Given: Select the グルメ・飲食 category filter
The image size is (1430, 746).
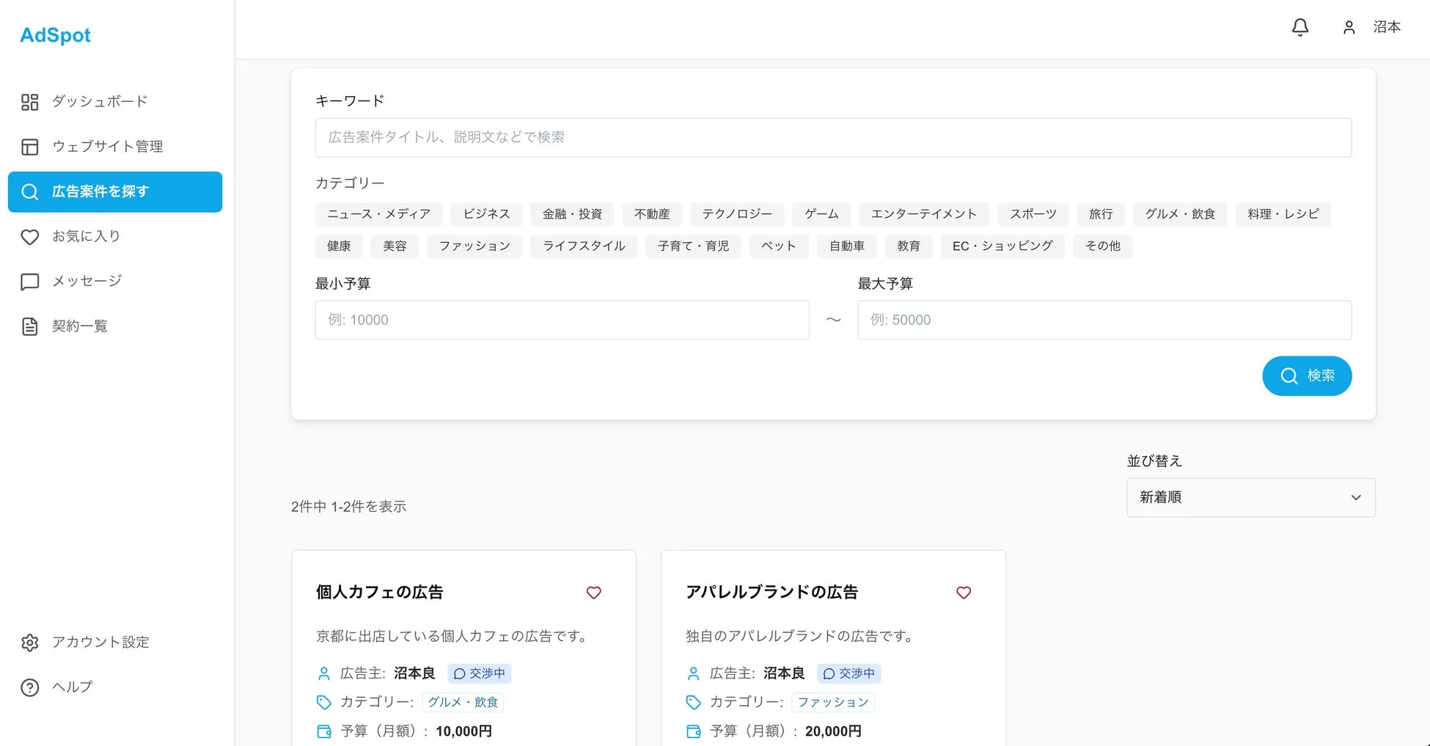Looking at the screenshot, I should click(x=1180, y=214).
